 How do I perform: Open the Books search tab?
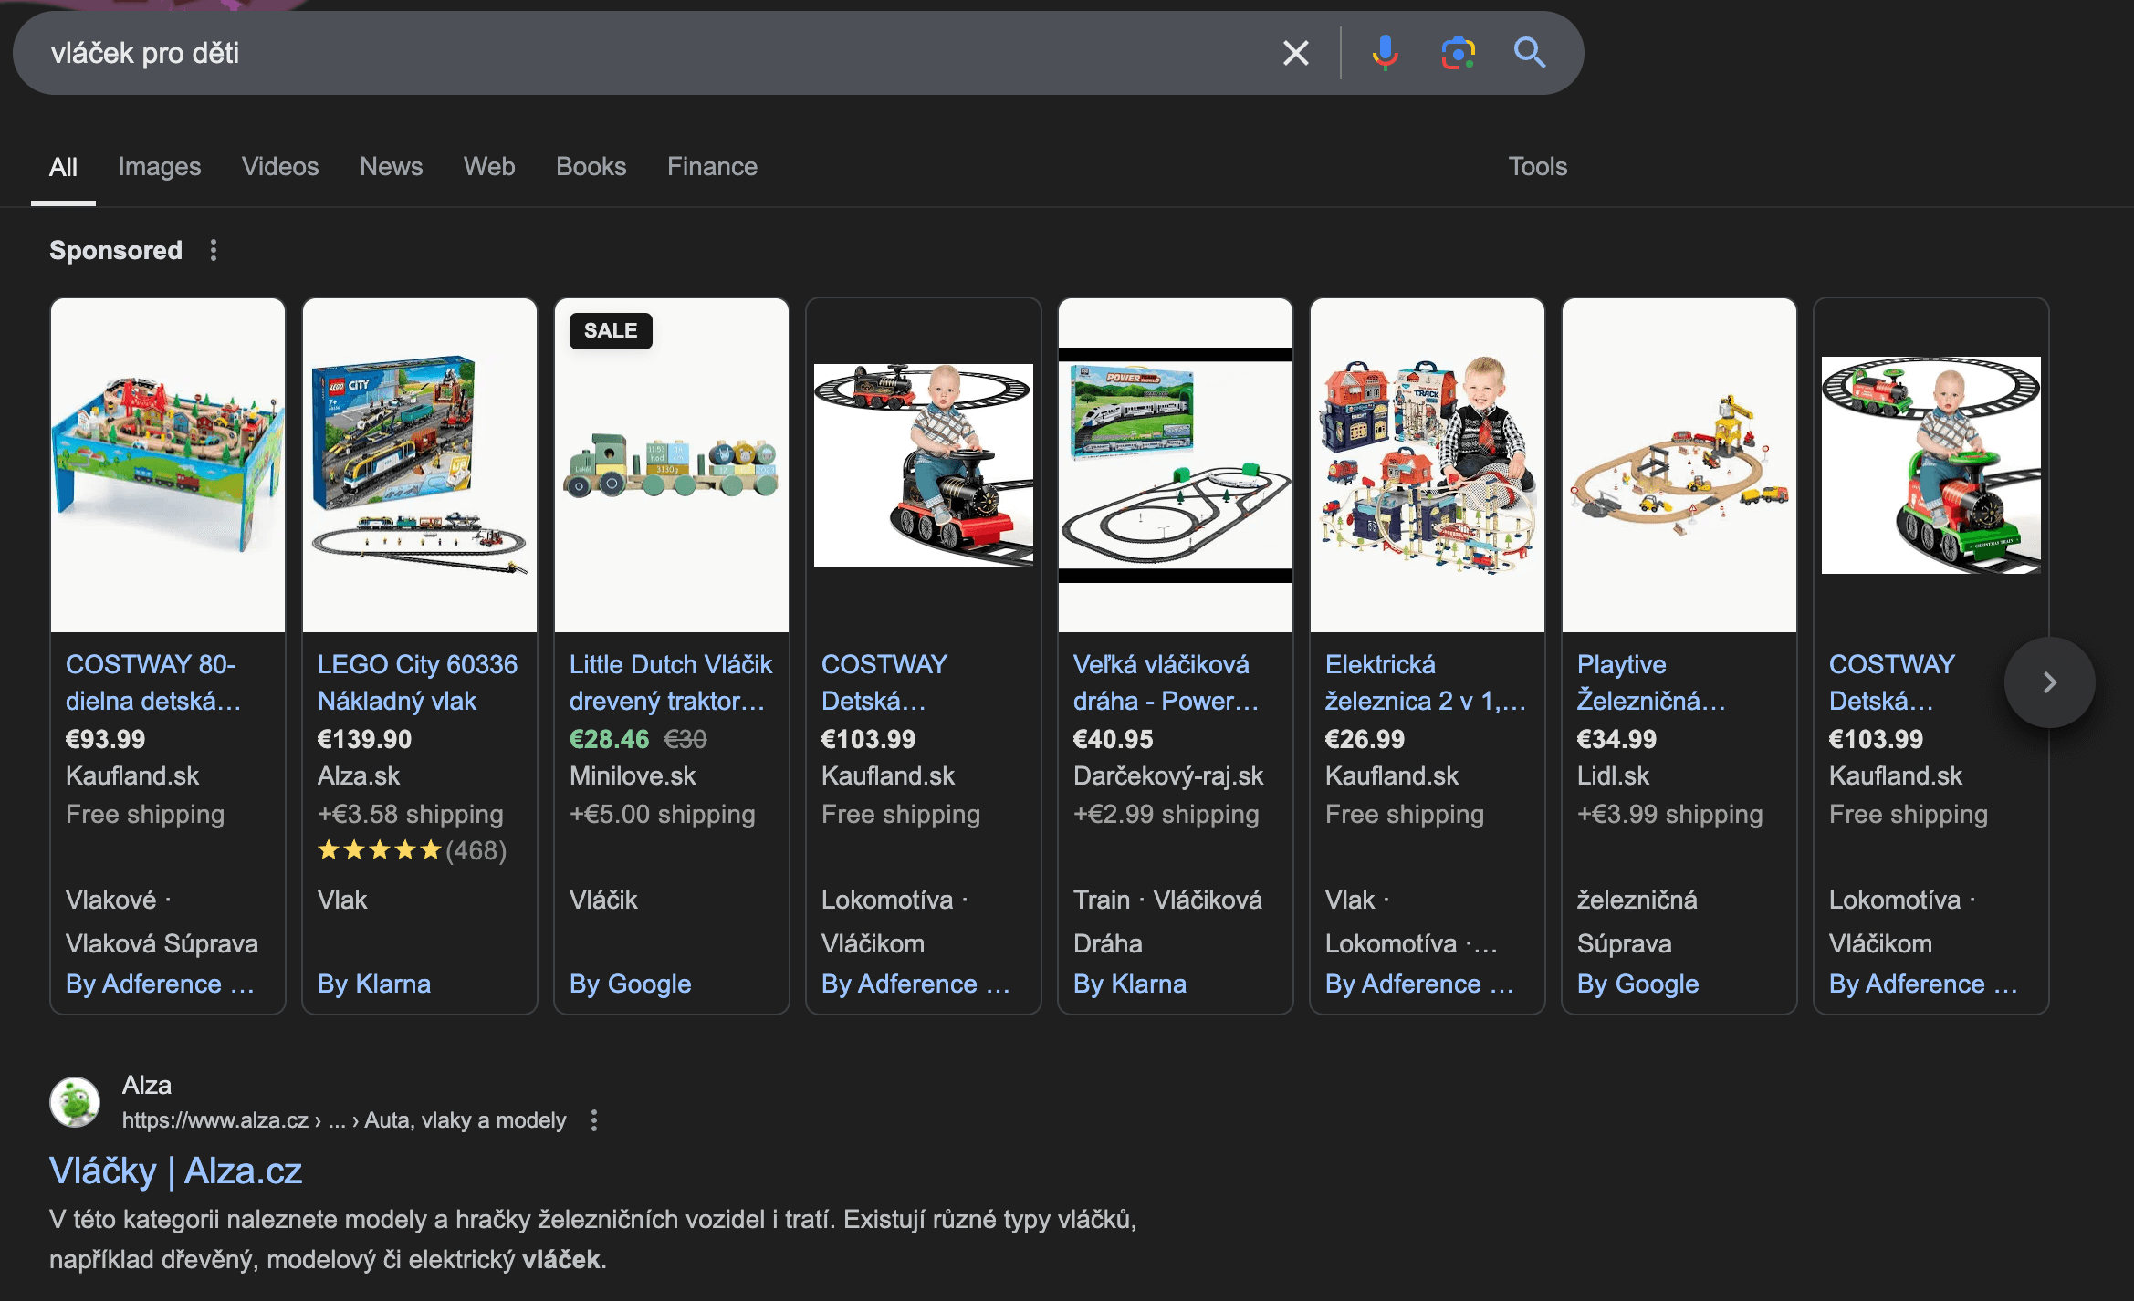[590, 166]
